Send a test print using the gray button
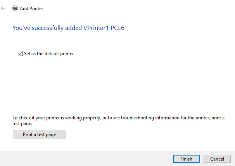The image size is (235, 166). [40, 135]
